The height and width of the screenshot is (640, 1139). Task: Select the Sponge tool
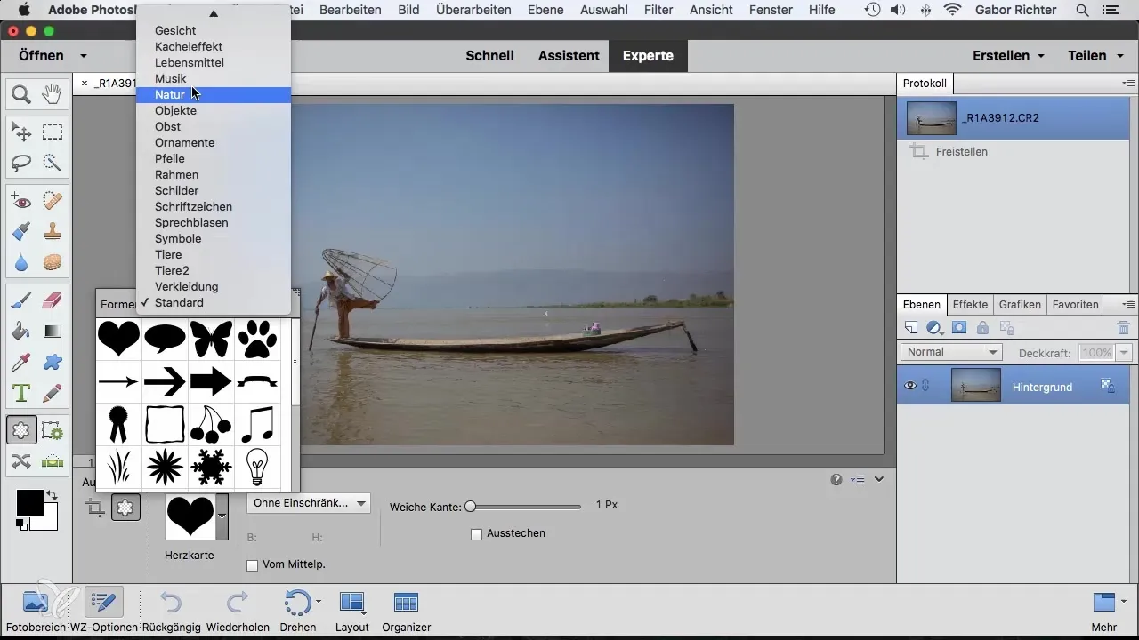[x=53, y=262]
